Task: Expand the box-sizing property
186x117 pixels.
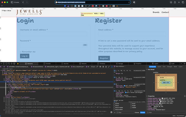Action: point(147,105)
